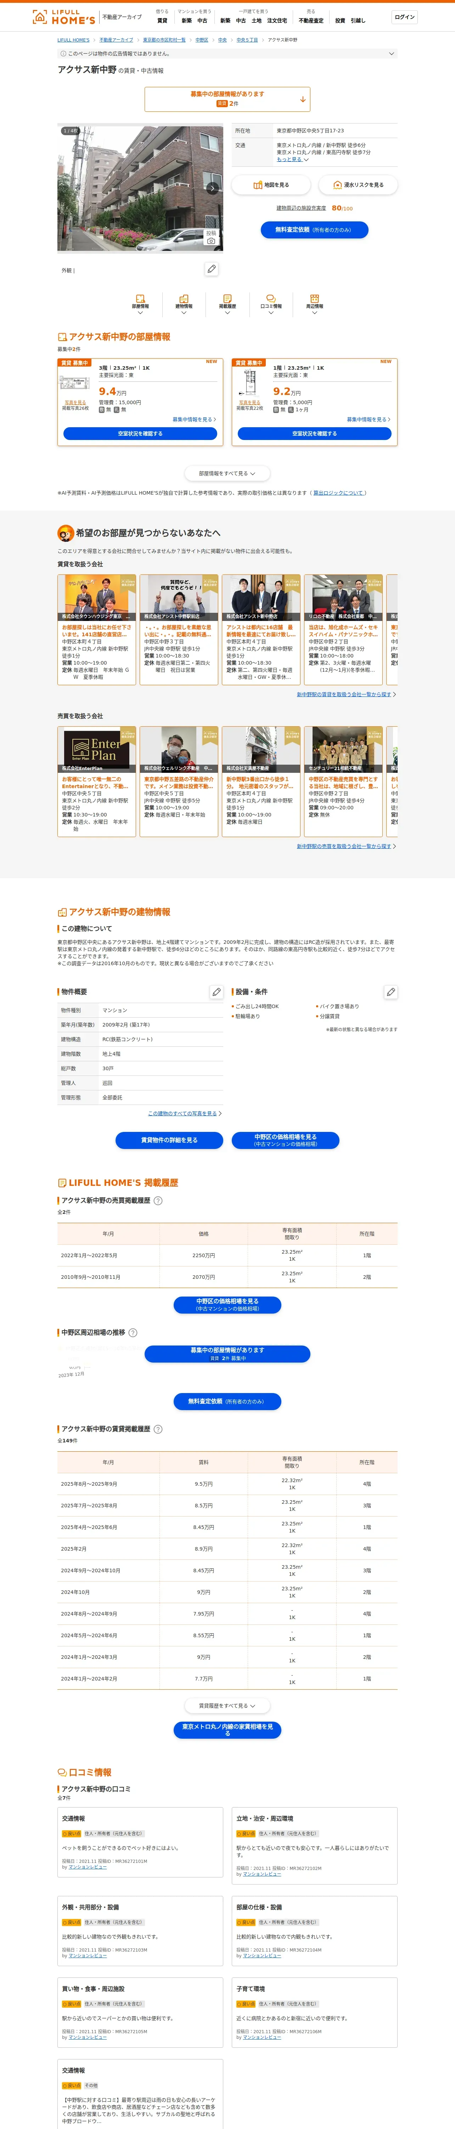
Task: Click the pencil edit icon for 物件概要
Action: point(217,992)
